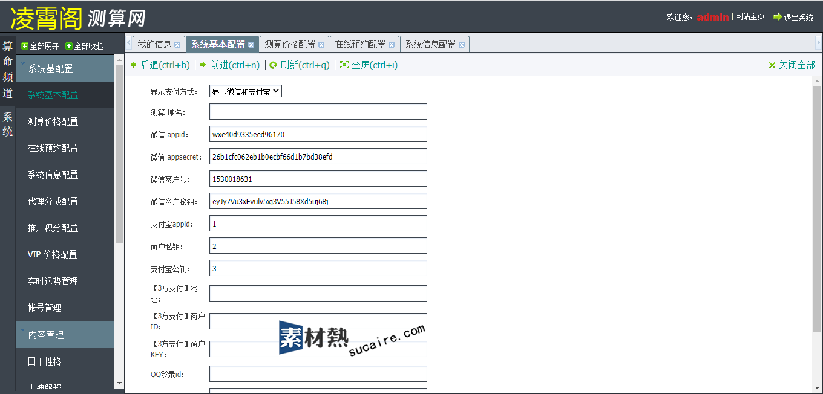Click the sidebar scrollbar down arrow
The image size is (823, 394).
(119, 383)
